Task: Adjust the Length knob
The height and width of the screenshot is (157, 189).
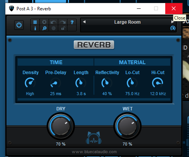Action: point(81,83)
